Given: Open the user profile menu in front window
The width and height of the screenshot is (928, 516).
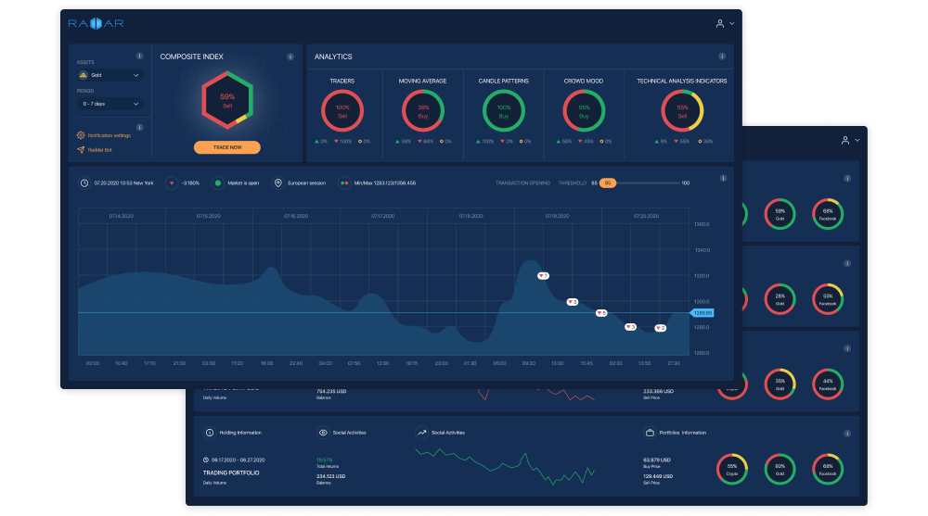Looking at the screenshot, I should pyautogui.click(x=725, y=23).
